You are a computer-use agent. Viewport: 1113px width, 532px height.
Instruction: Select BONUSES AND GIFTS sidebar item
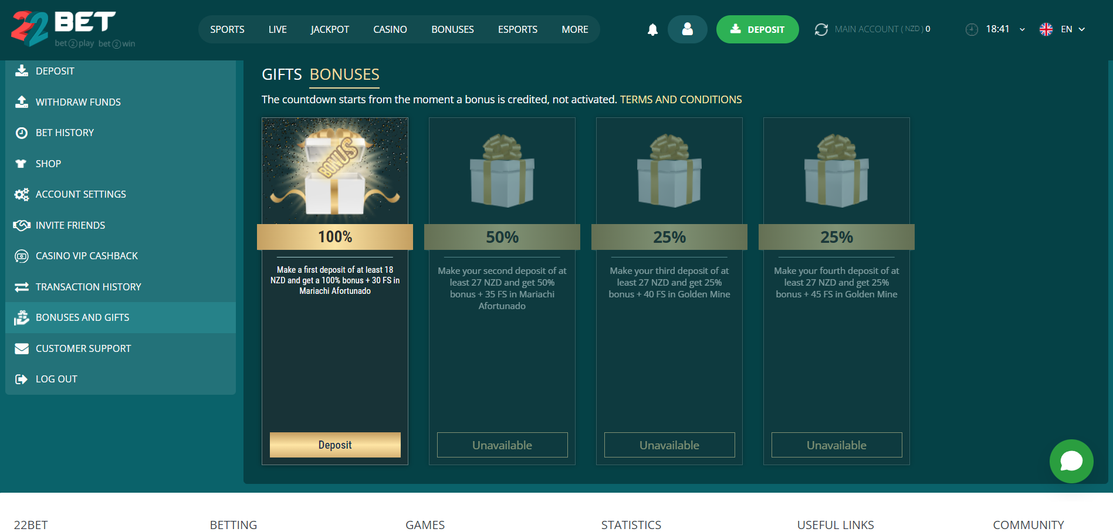pos(120,317)
